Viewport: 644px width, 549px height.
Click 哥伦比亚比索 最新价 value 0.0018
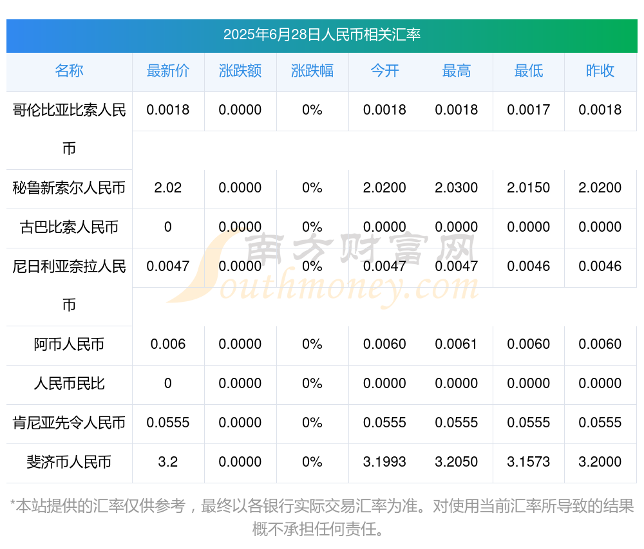click(x=168, y=110)
